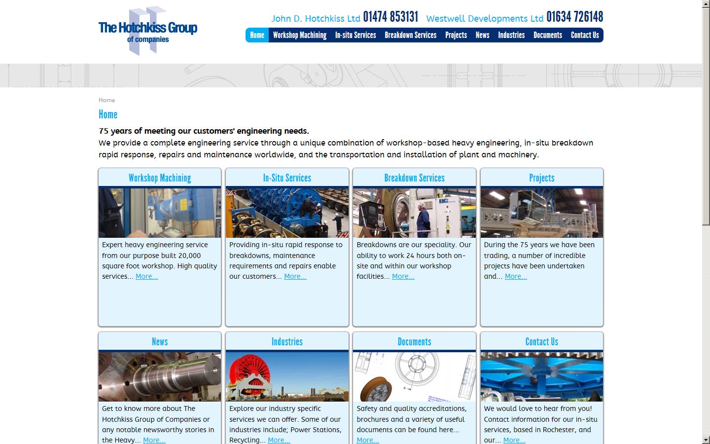
Task: Click the Projects gantry structure image
Action: [542, 213]
